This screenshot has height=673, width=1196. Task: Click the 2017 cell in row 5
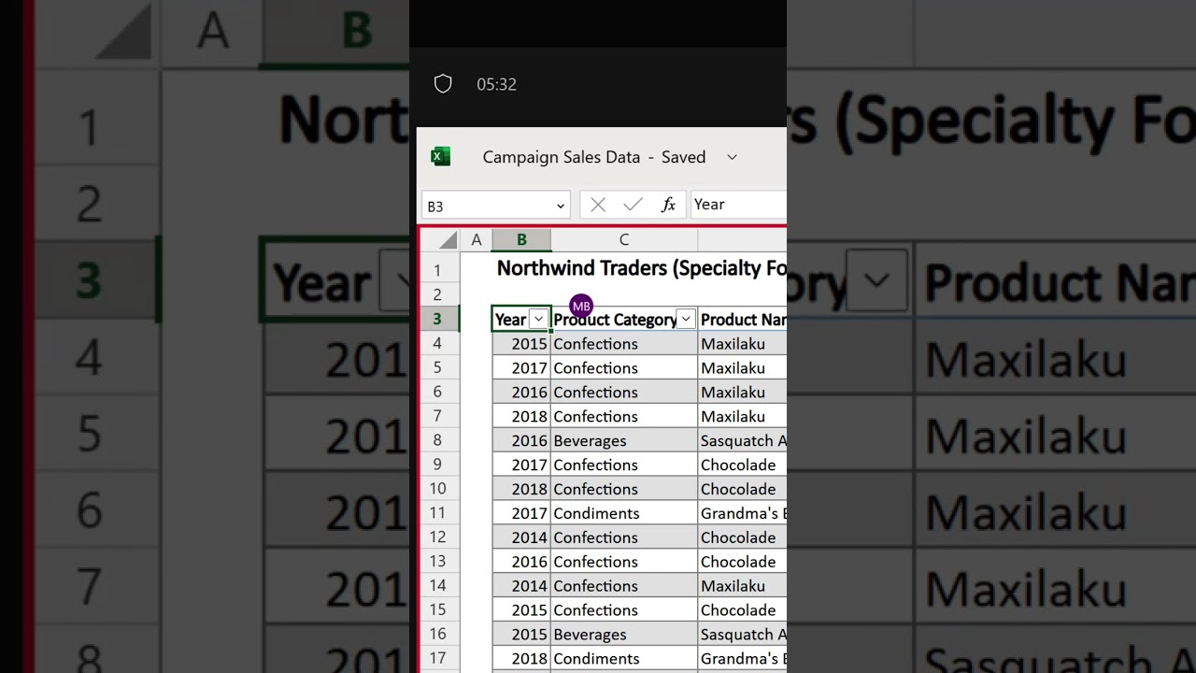pyautogui.click(x=521, y=368)
